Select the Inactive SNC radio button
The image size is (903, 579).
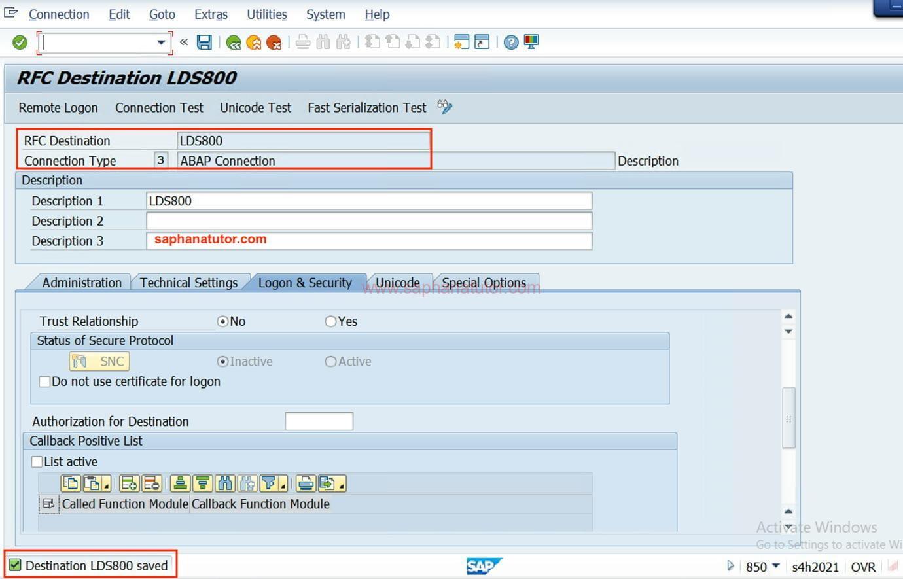click(222, 361)
